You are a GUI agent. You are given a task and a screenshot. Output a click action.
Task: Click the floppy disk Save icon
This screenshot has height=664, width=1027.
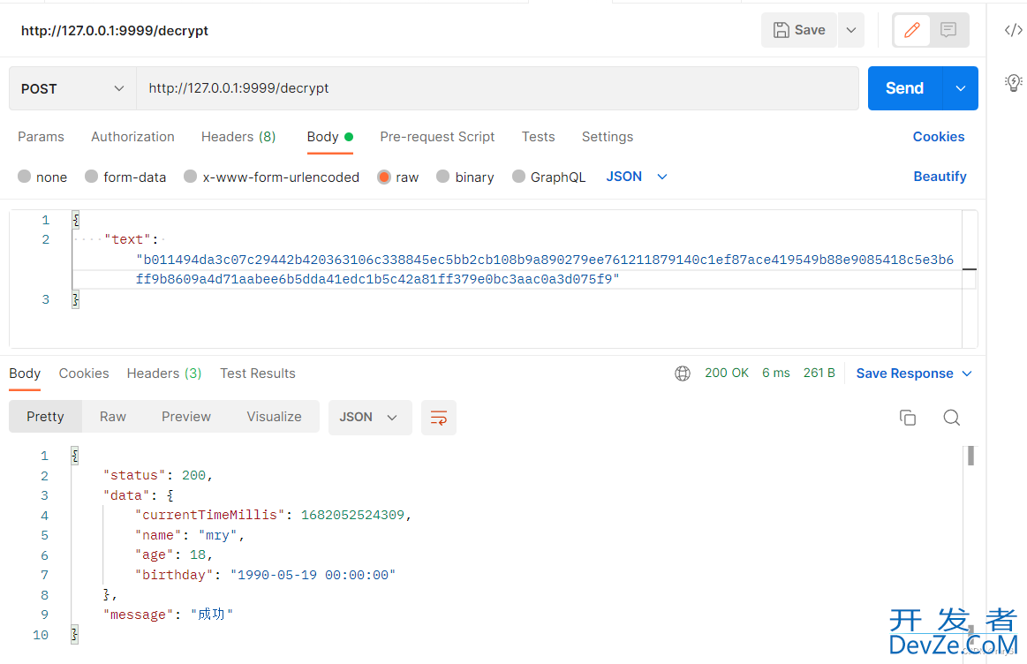click(781, 30)
